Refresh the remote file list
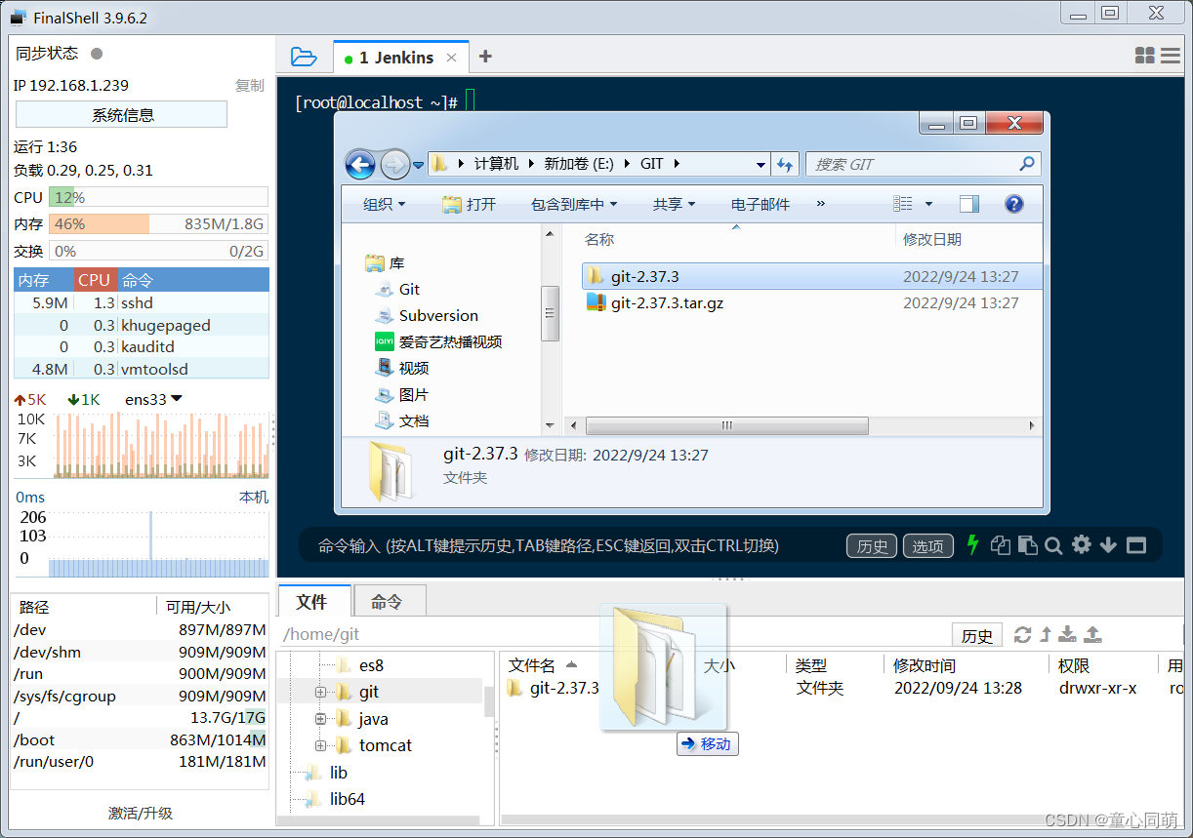1193x838 pixels. tap(1023, 635)
